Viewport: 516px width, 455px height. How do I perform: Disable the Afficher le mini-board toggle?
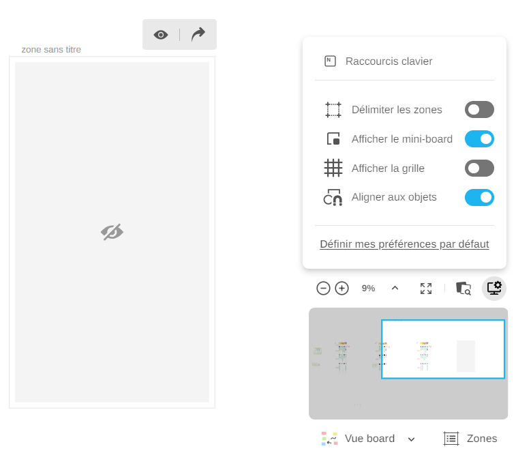click(479, 139)
